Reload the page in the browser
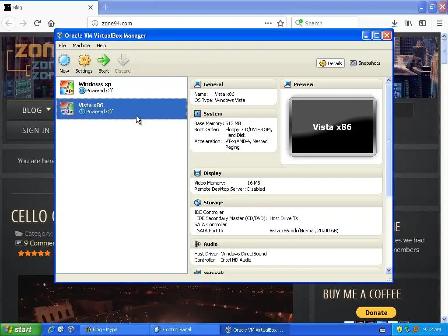 pyautogui.click(x=37, y=23)
